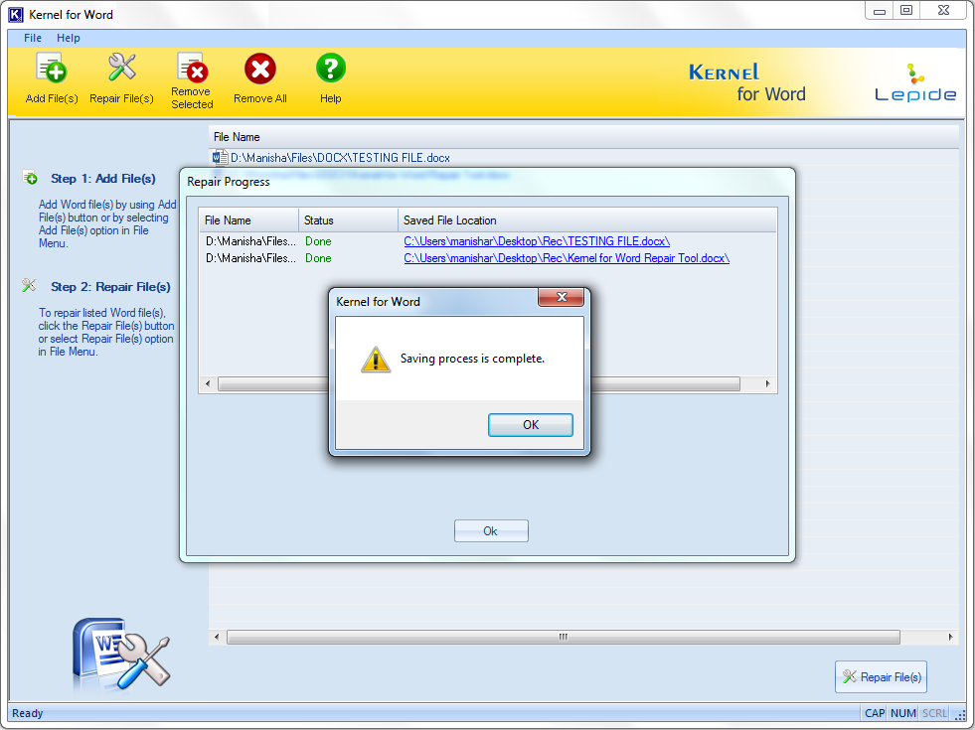The height and width of the screenshot is (730, 975).
Task: Click the Remove Selected toolbar icon
Action: 191,70
